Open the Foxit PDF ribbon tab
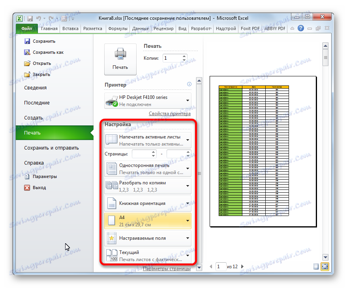 (x=250, y=28)
